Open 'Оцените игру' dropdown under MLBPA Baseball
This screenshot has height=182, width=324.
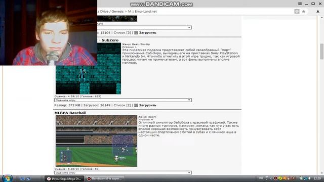coord(123,173)
